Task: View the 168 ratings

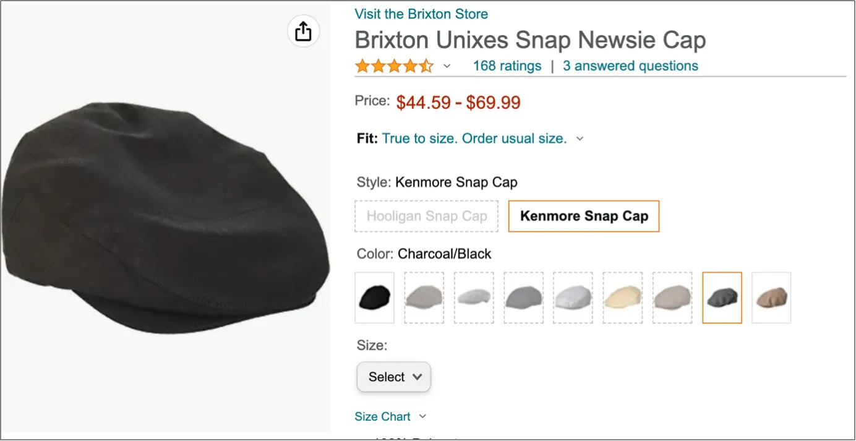Action: click(x=507, y=66)
